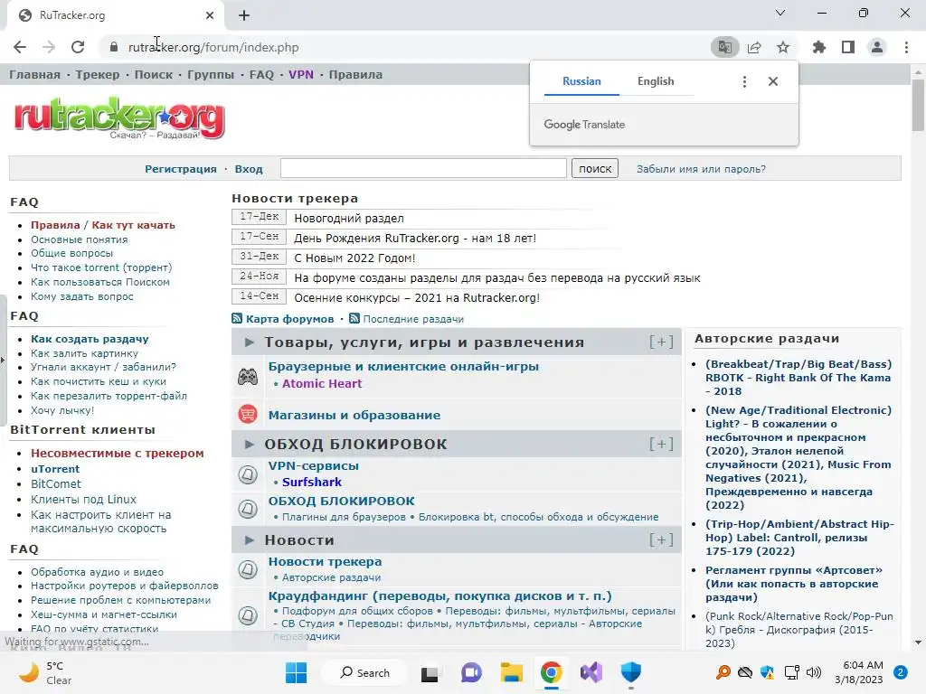Click [+] on the Новости header
The image size is (926, 694).
point(661,540)
